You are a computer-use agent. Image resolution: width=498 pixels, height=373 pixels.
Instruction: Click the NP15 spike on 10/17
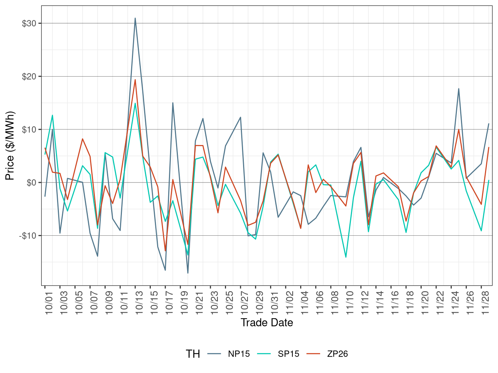point(173,103)
